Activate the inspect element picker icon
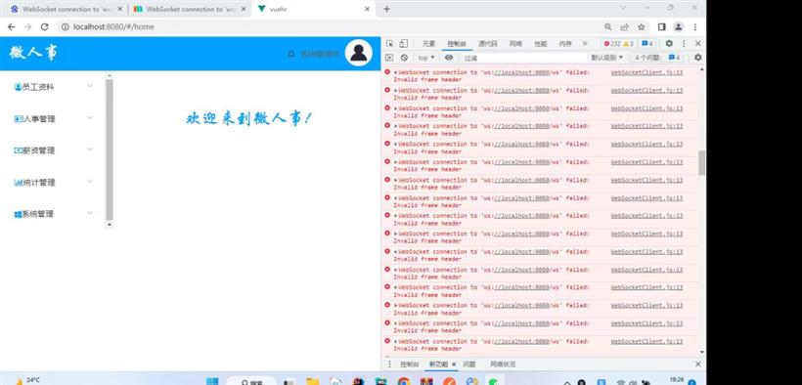The width and height of the screenshot is (802, 385). (x=389, y=44)
